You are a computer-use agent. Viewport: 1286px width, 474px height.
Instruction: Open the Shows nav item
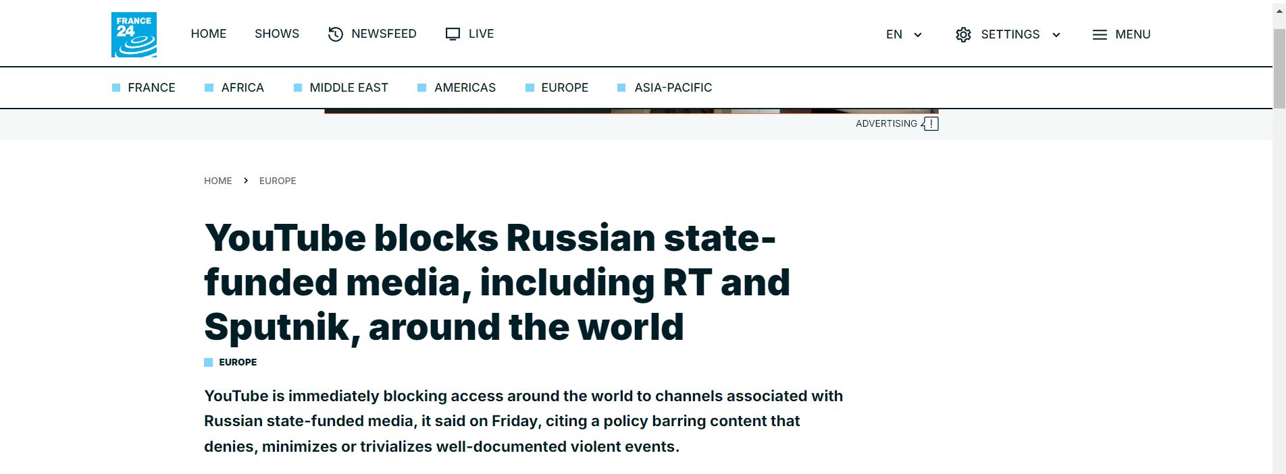pos(277,34)
